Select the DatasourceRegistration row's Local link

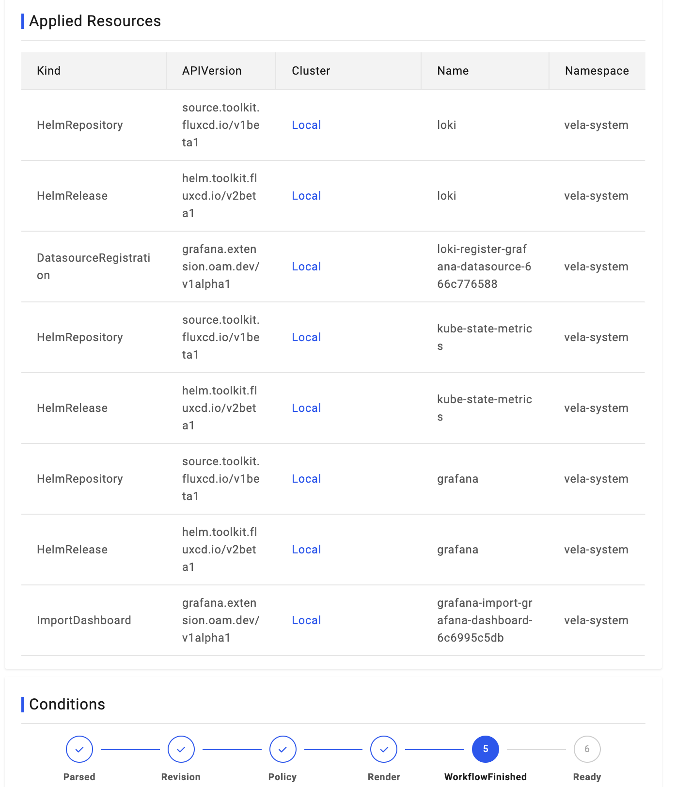point(306,266)
